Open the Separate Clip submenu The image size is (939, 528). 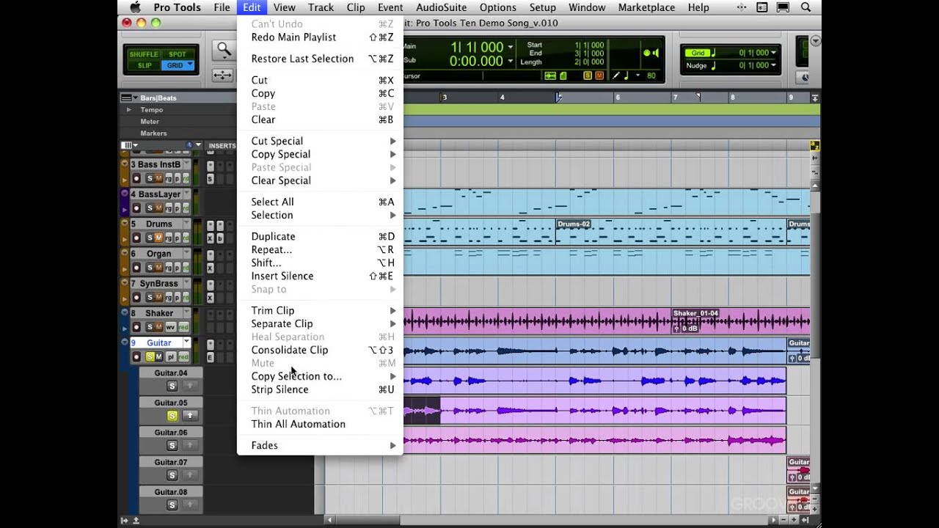point(320,323)
